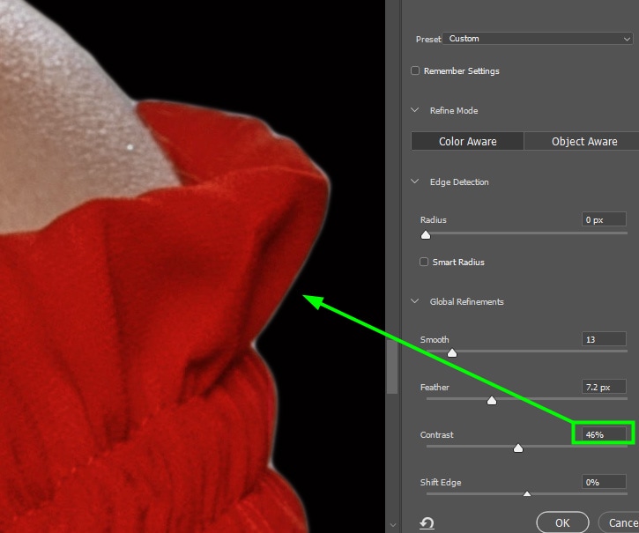Click the Smooth slider handle
The width and height of the screenshot is (639, 533).
tap(452, 353)
